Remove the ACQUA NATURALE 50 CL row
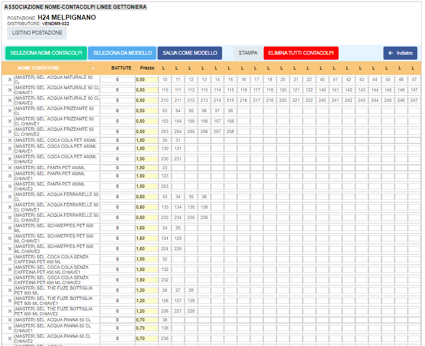 tap(10, 79)
